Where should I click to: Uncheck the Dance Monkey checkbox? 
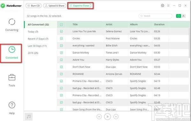[x=61, y=53]
